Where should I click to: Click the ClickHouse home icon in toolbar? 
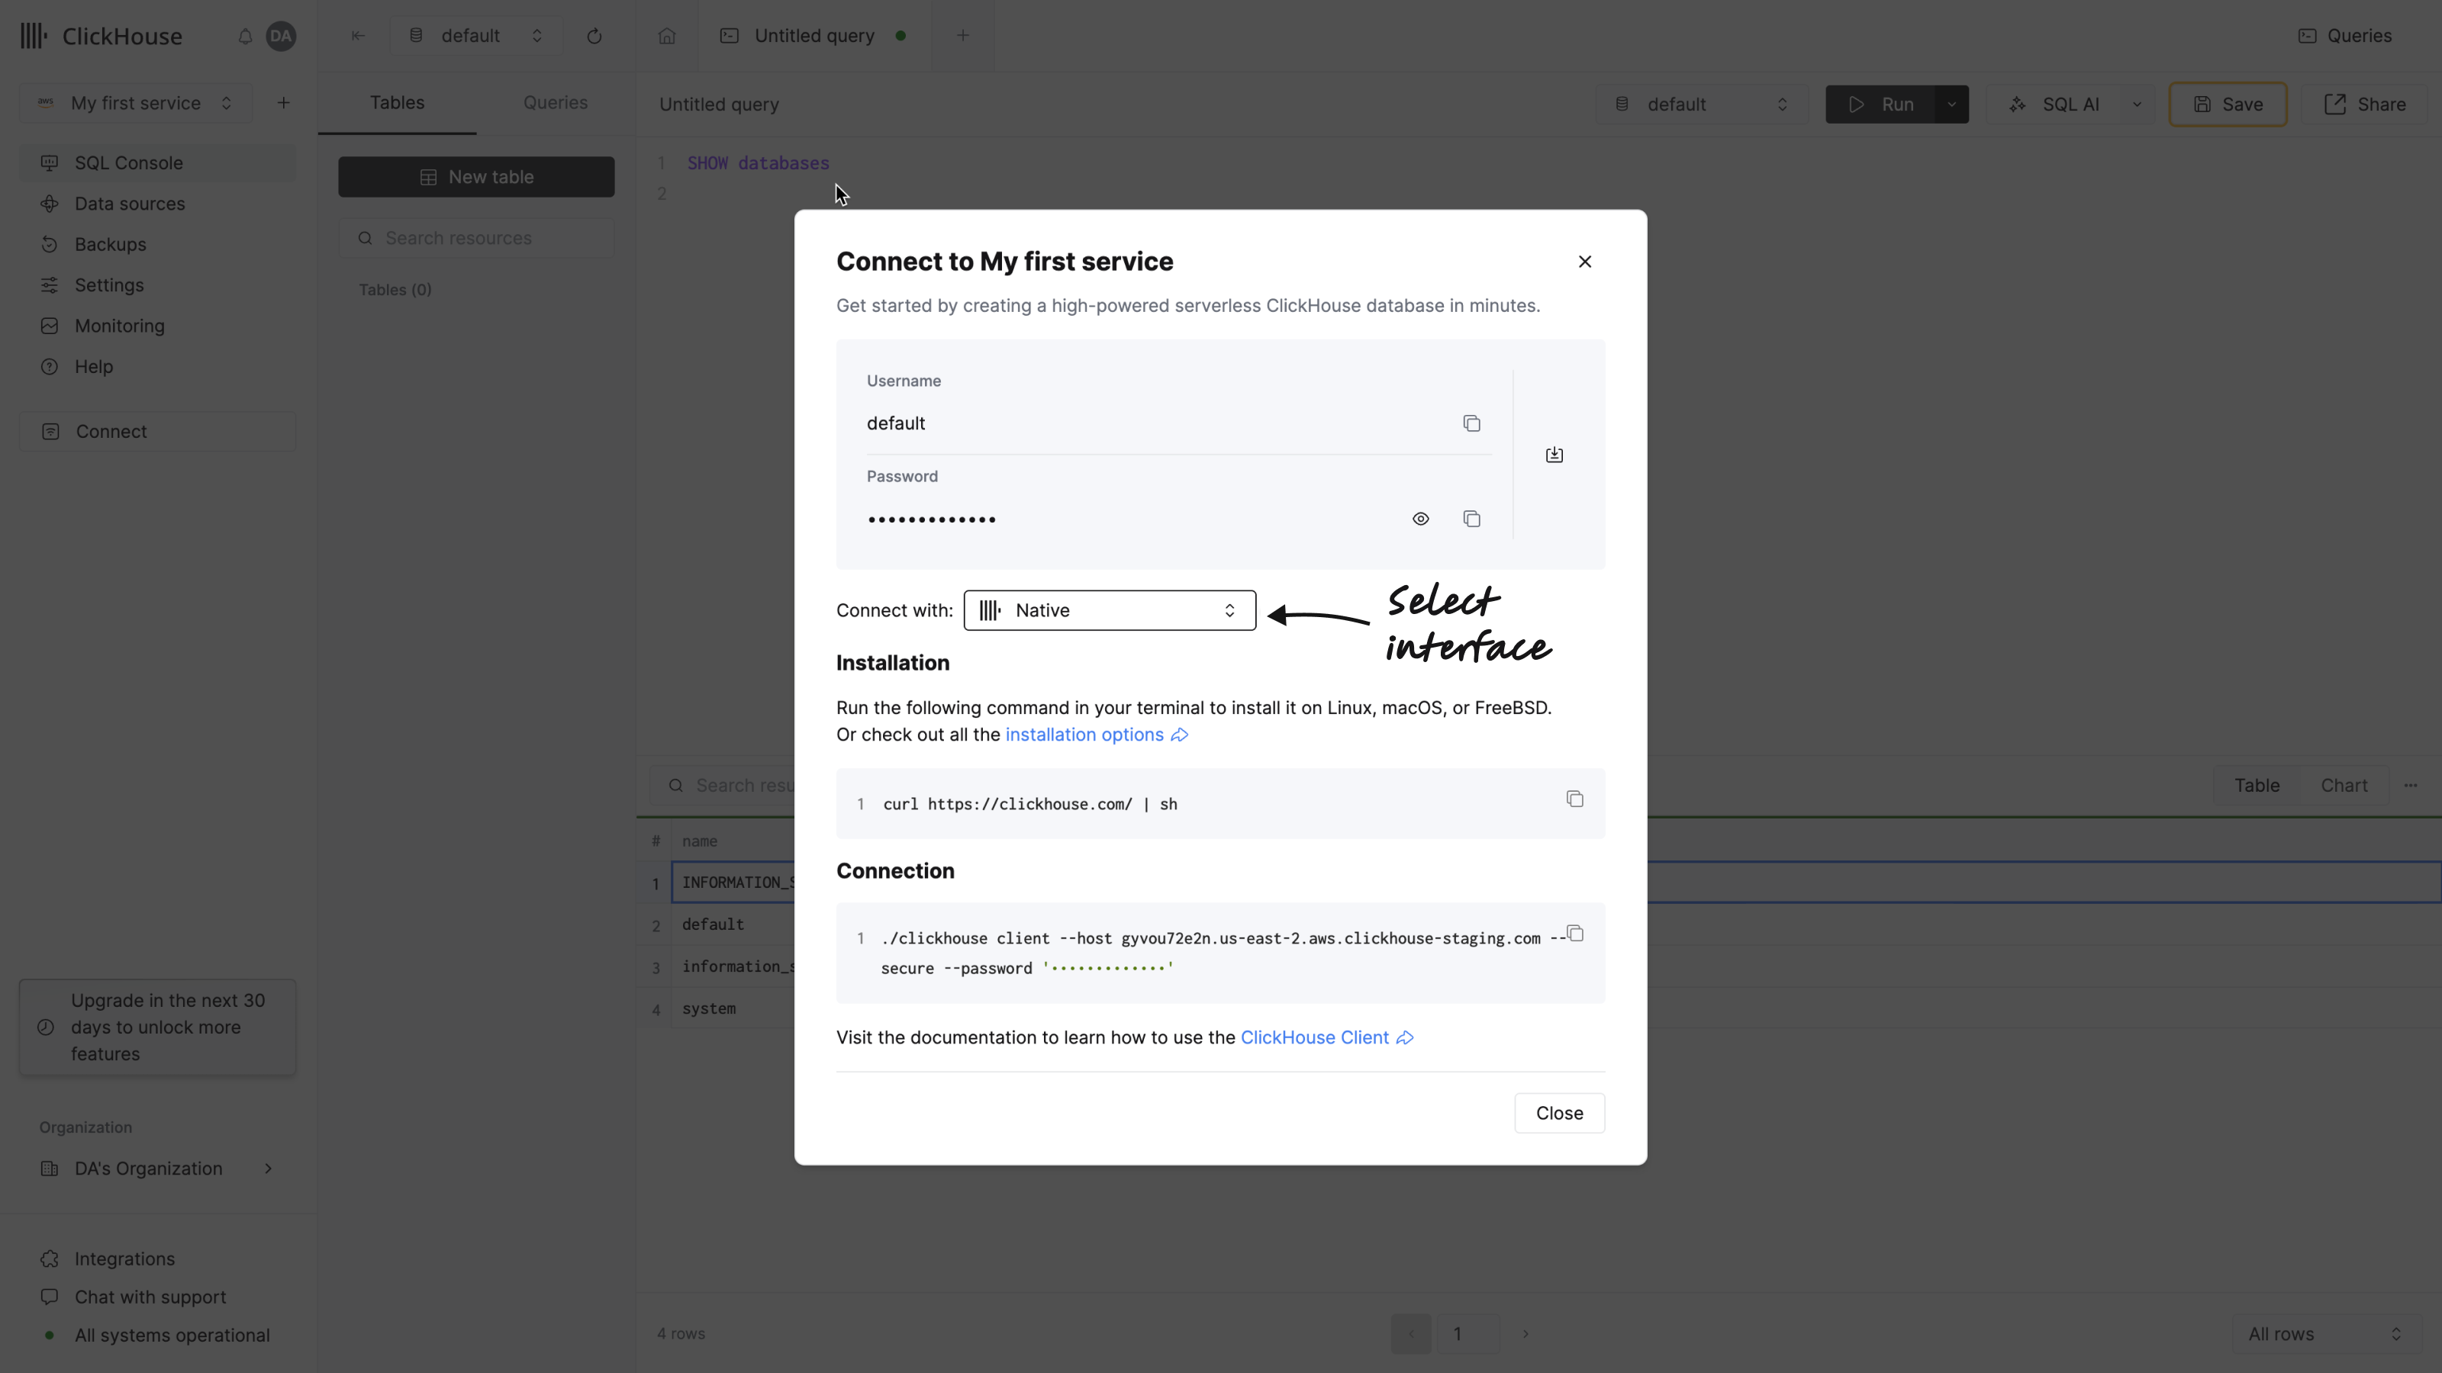click(x=666, y=35)
